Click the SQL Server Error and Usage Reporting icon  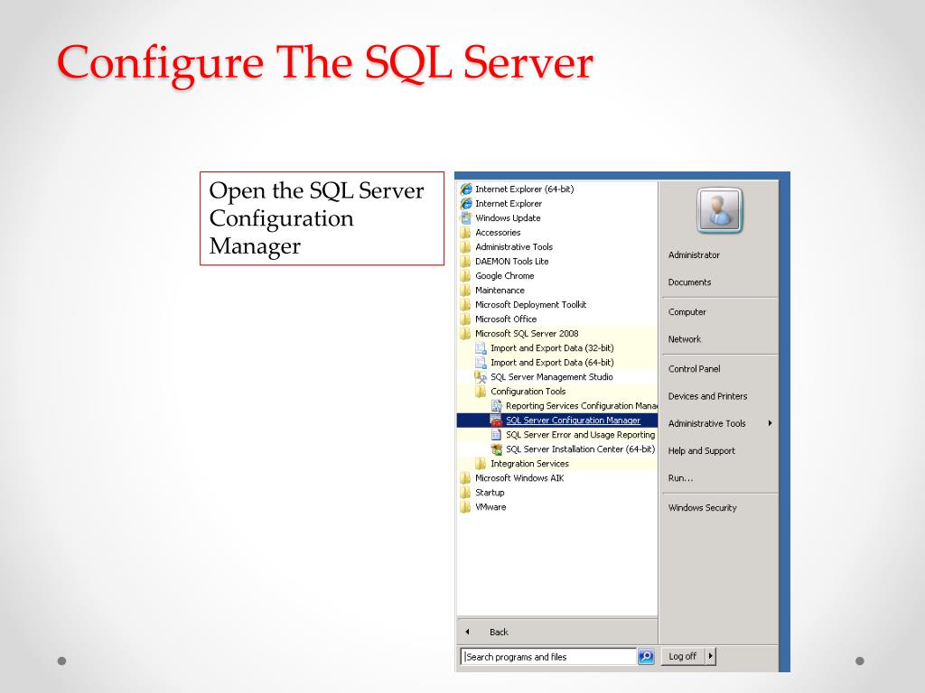497,434
